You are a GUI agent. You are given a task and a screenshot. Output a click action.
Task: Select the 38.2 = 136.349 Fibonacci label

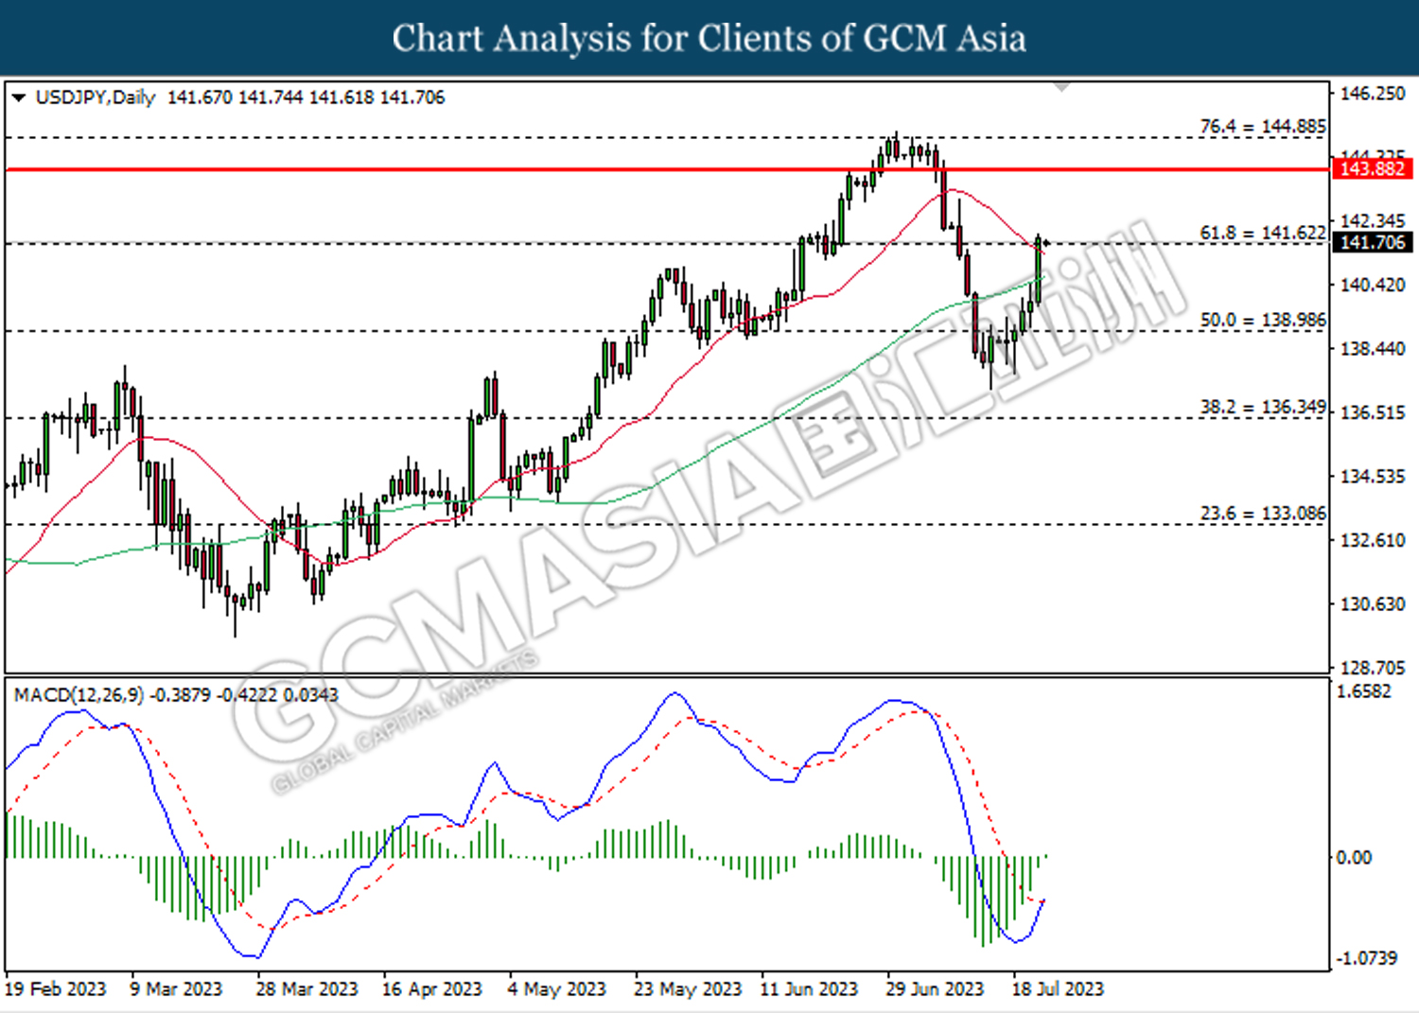pyautogui.click(x=1263, y=407)
